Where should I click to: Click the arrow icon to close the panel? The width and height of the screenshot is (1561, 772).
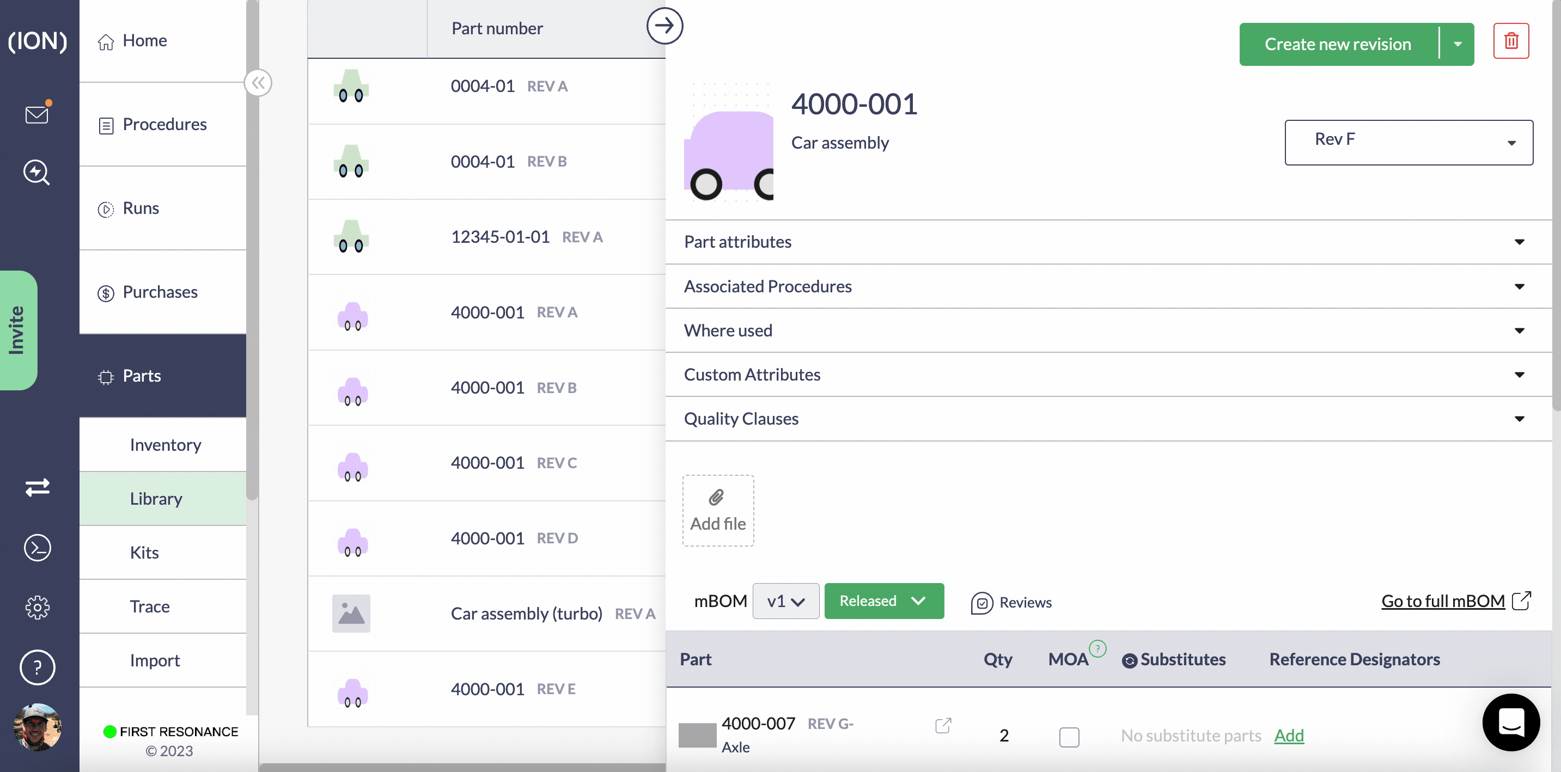coord(664,26)
